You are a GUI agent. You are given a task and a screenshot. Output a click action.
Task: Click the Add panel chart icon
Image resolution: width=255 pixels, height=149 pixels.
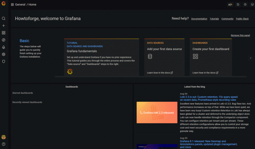[x=230, y=4]
